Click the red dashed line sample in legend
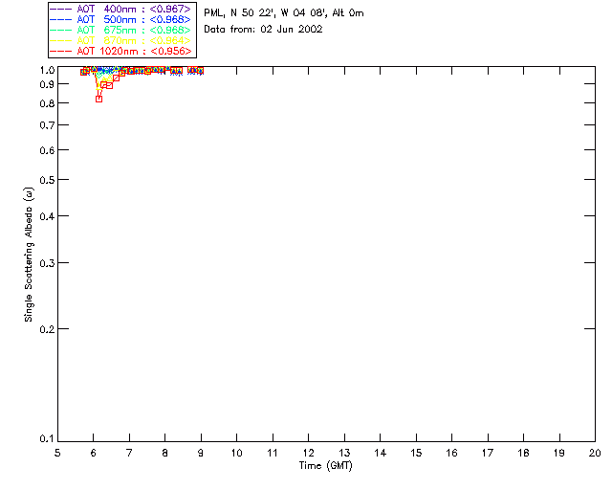Viewport: 612px width, 490px height. click(61, 51)
